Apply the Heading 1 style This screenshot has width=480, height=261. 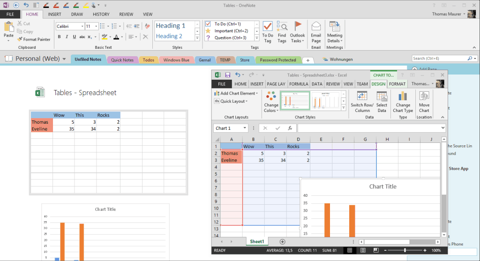171,26
